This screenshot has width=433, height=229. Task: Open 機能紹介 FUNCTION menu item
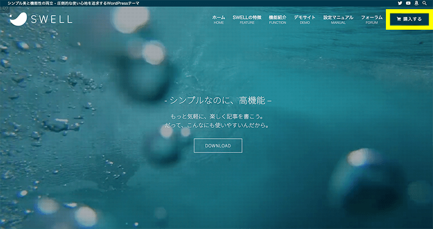click(x=278, y=19)
